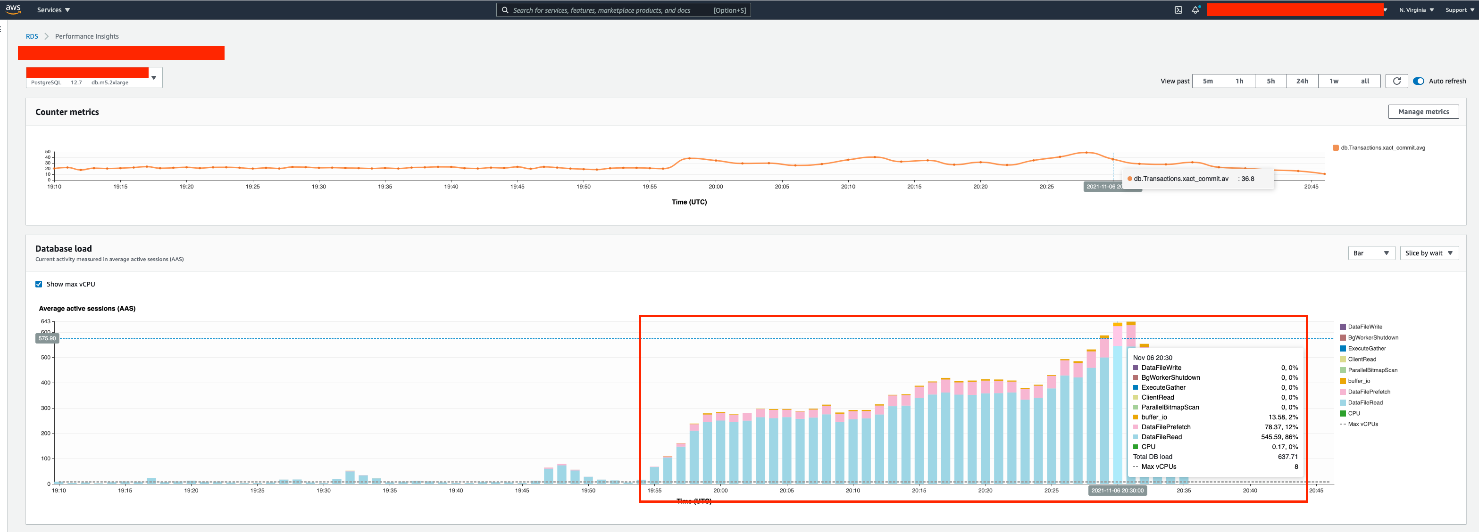Set View past to 24h
This screenshot has width=1479, height=532.
tap(1302, 81)
